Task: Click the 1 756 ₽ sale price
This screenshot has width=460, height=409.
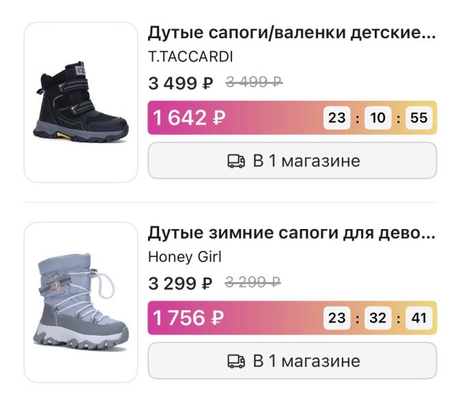Action: point(189,318)
